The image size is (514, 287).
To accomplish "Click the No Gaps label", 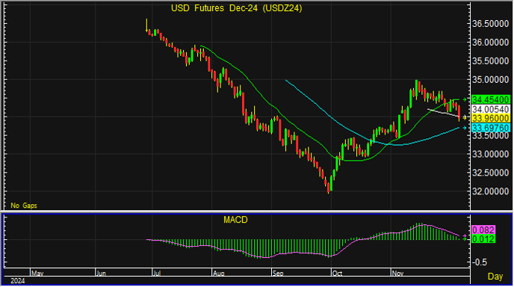I will click(x=24, y=206).
